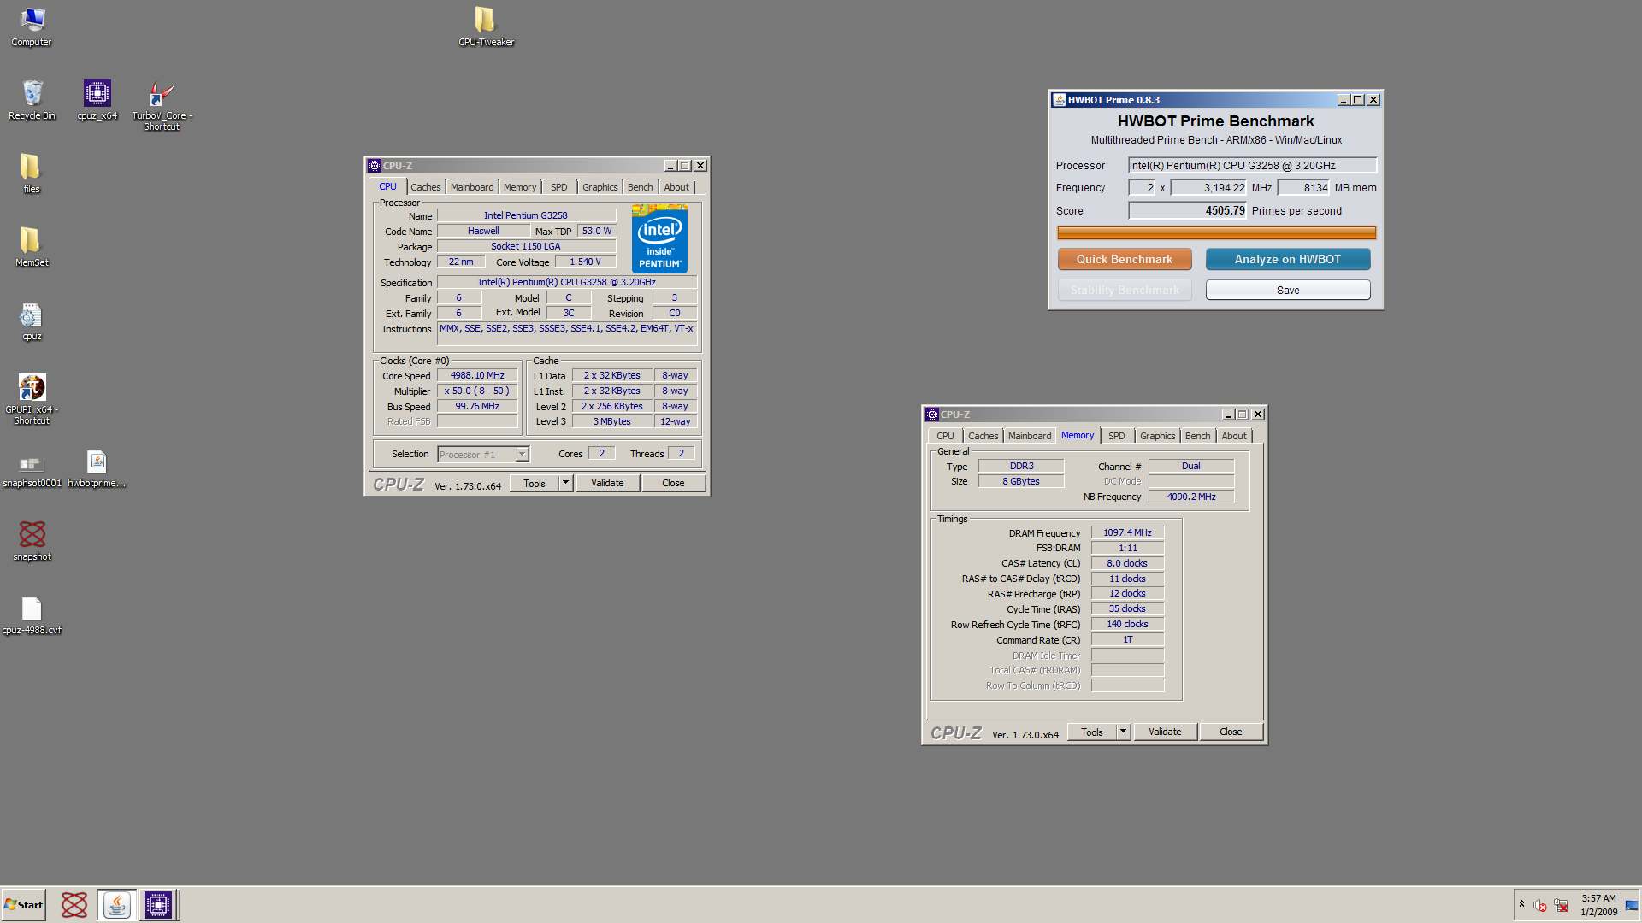
Task: Click the snapshot taskbar icon
Action: pos(74,905)
